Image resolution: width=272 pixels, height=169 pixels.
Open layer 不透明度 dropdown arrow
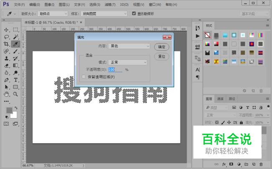(x=268, y=115)
